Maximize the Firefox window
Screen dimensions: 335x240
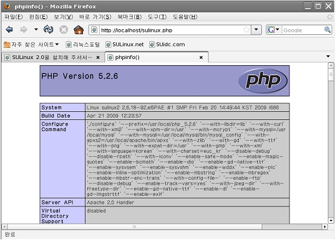(x=318, y=6)
